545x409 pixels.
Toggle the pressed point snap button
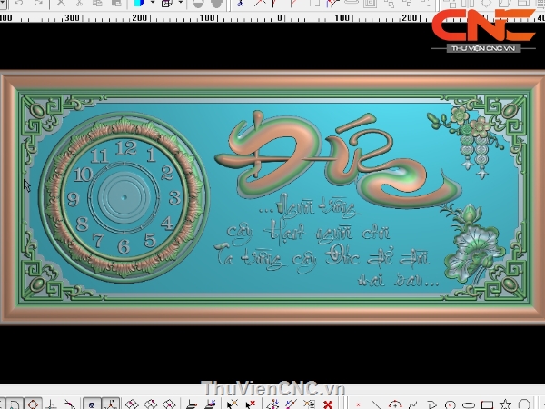point(92,404)
